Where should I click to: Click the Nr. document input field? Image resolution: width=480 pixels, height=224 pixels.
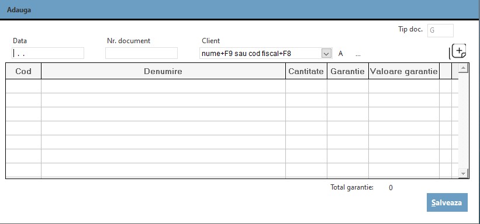tap(141, 53)
